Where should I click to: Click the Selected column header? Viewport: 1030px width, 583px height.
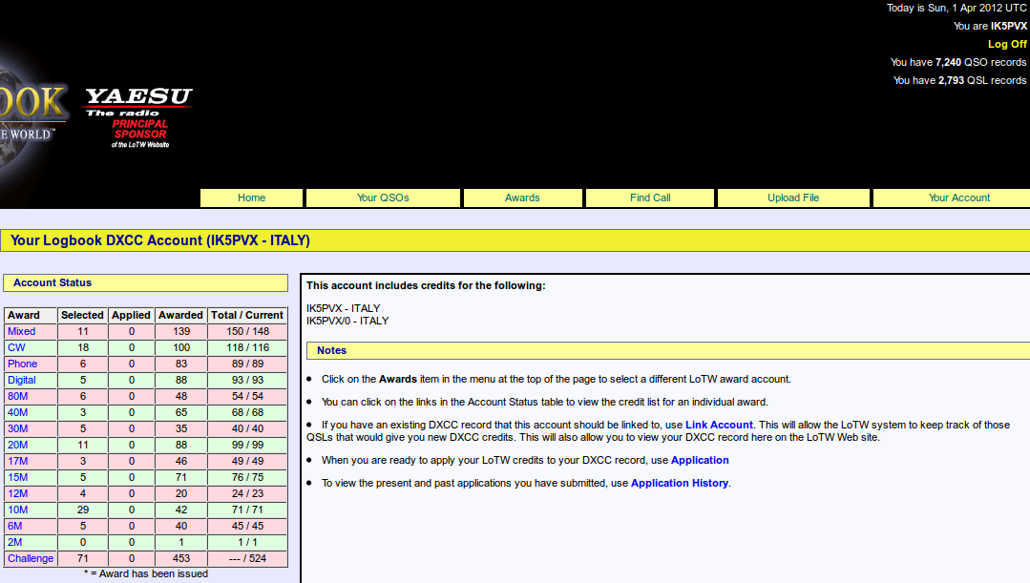pos(83,315)
